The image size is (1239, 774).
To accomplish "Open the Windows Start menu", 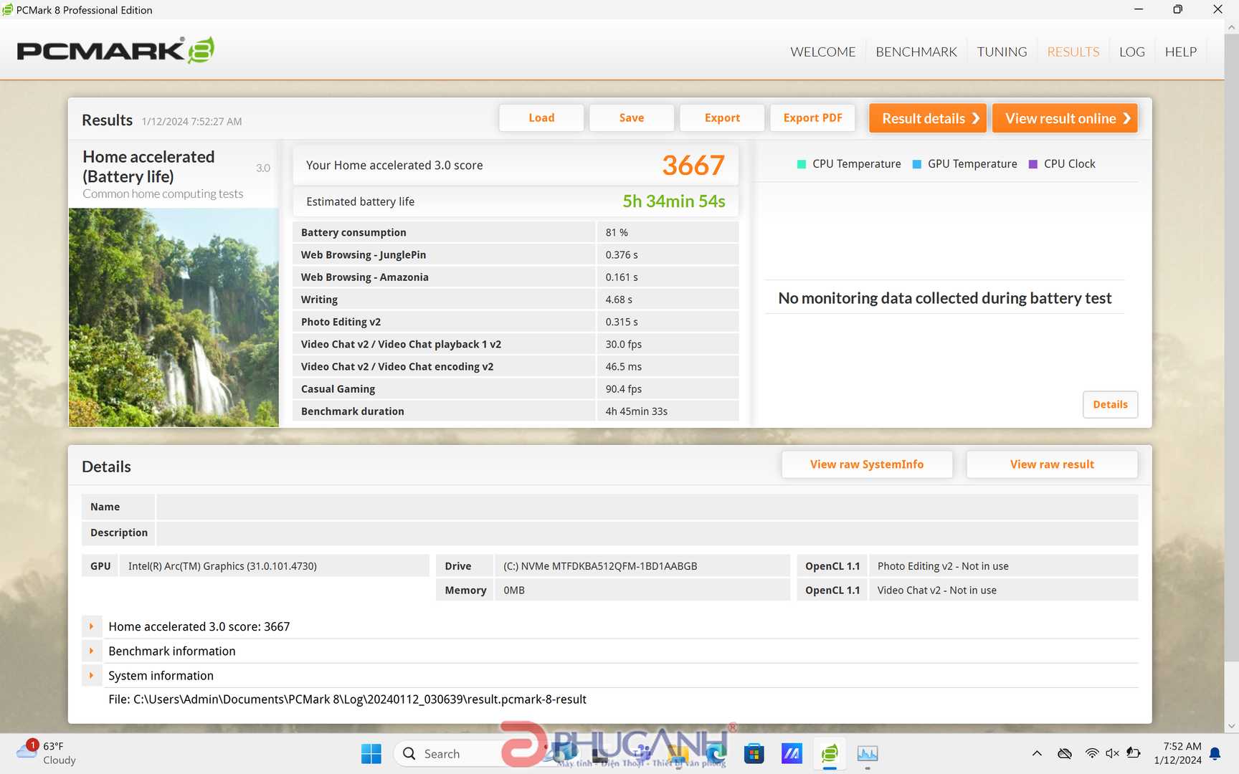I will coord(371,754).
